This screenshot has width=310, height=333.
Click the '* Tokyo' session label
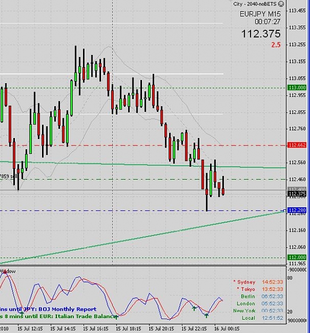[x=246, y=289]
